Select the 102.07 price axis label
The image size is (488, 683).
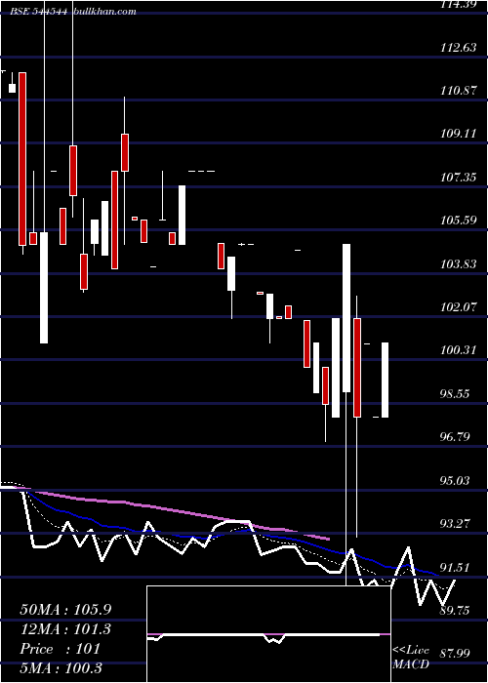(x=458, y=307)
